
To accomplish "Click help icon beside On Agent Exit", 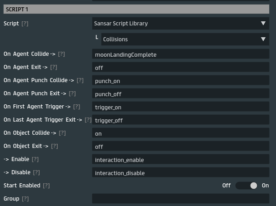I will [54, 68].
